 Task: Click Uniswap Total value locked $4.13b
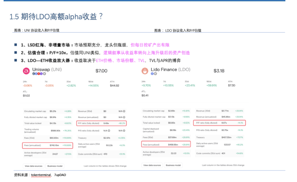tap(53, 124)
